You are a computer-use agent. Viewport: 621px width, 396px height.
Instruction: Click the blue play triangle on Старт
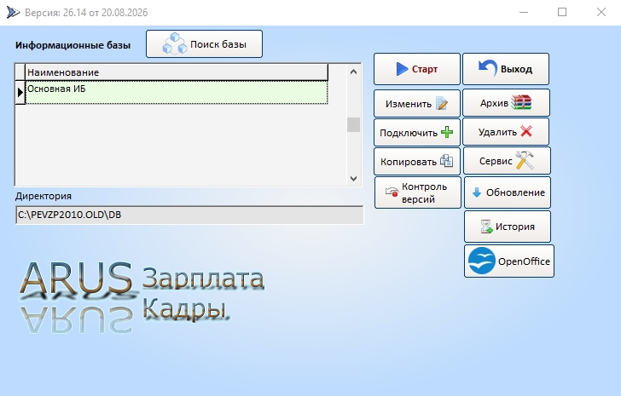pyautogui.click(x=402, y=69)
